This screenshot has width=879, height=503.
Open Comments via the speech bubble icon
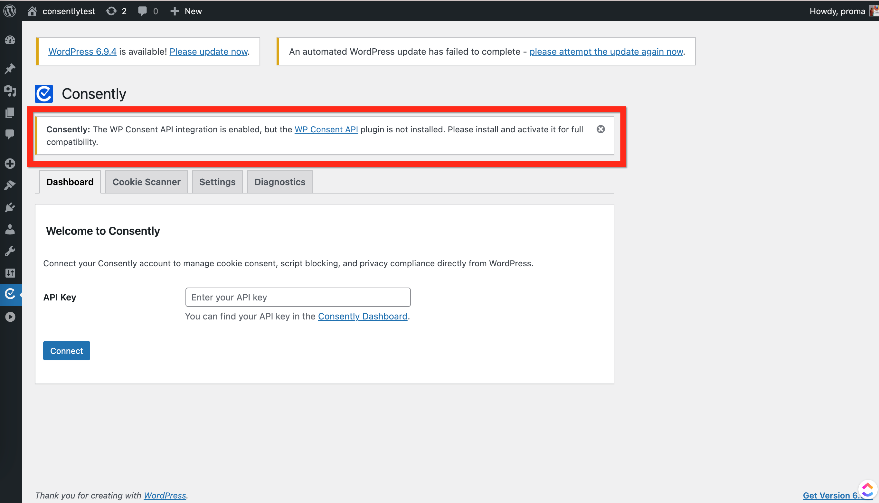pos(143,11)
